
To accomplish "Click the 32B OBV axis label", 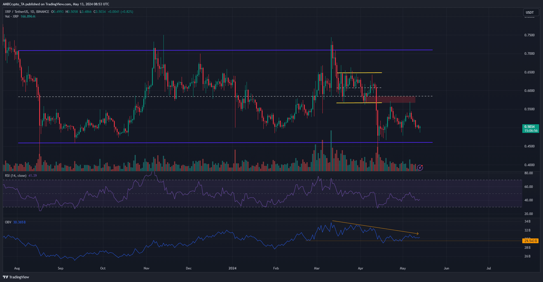I will pos(527,230).
